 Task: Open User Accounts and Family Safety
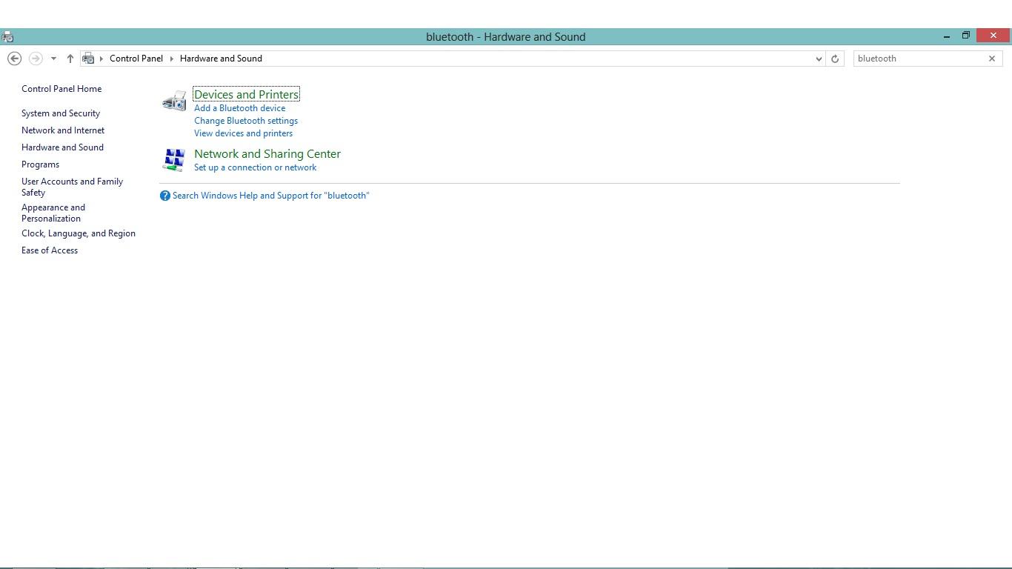[72, 187]
